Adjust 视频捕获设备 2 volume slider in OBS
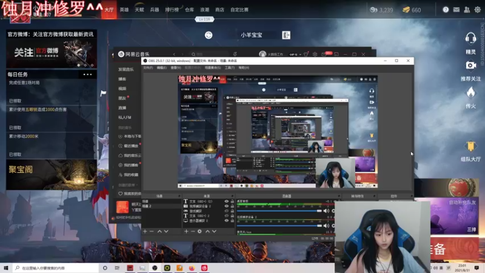485x273 pixels. pyautogui.click(x=279, y=226)
